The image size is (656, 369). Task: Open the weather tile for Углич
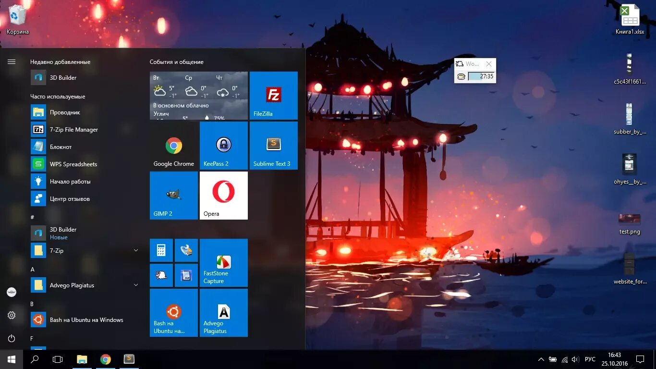[199, 96]
